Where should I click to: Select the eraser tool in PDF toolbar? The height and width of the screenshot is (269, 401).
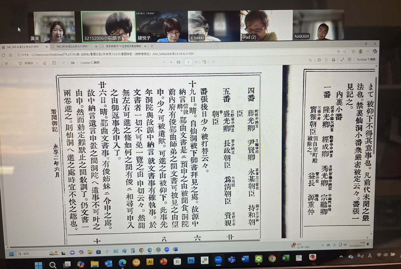point(45,63)
